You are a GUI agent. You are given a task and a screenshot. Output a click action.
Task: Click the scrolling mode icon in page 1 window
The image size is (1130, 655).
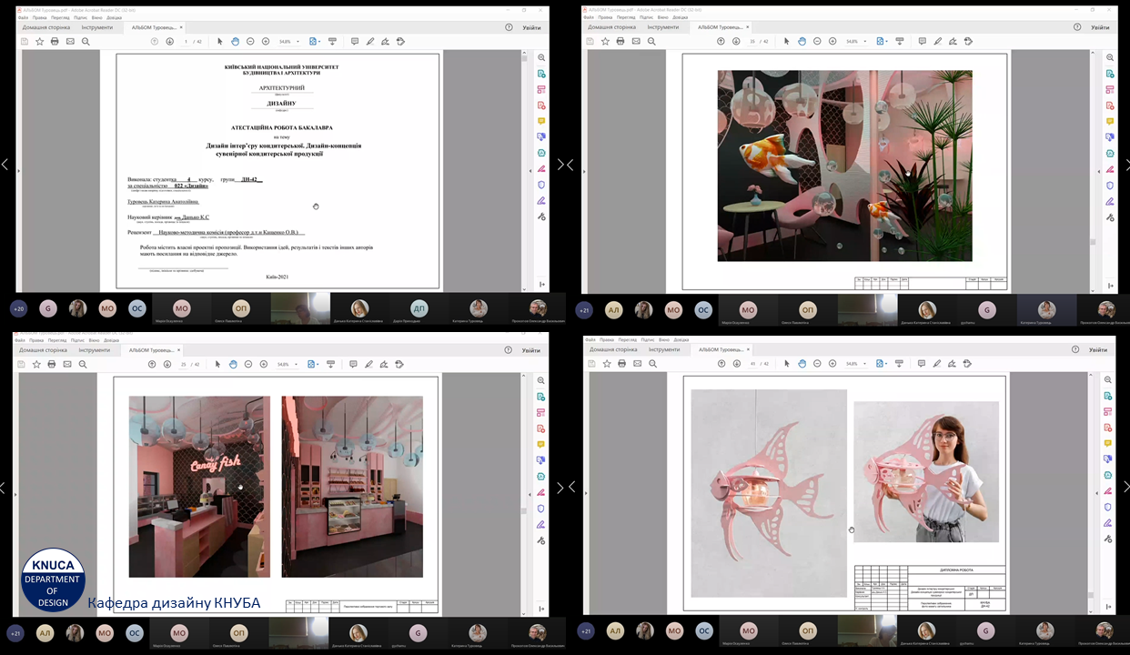tap(331, 41)
